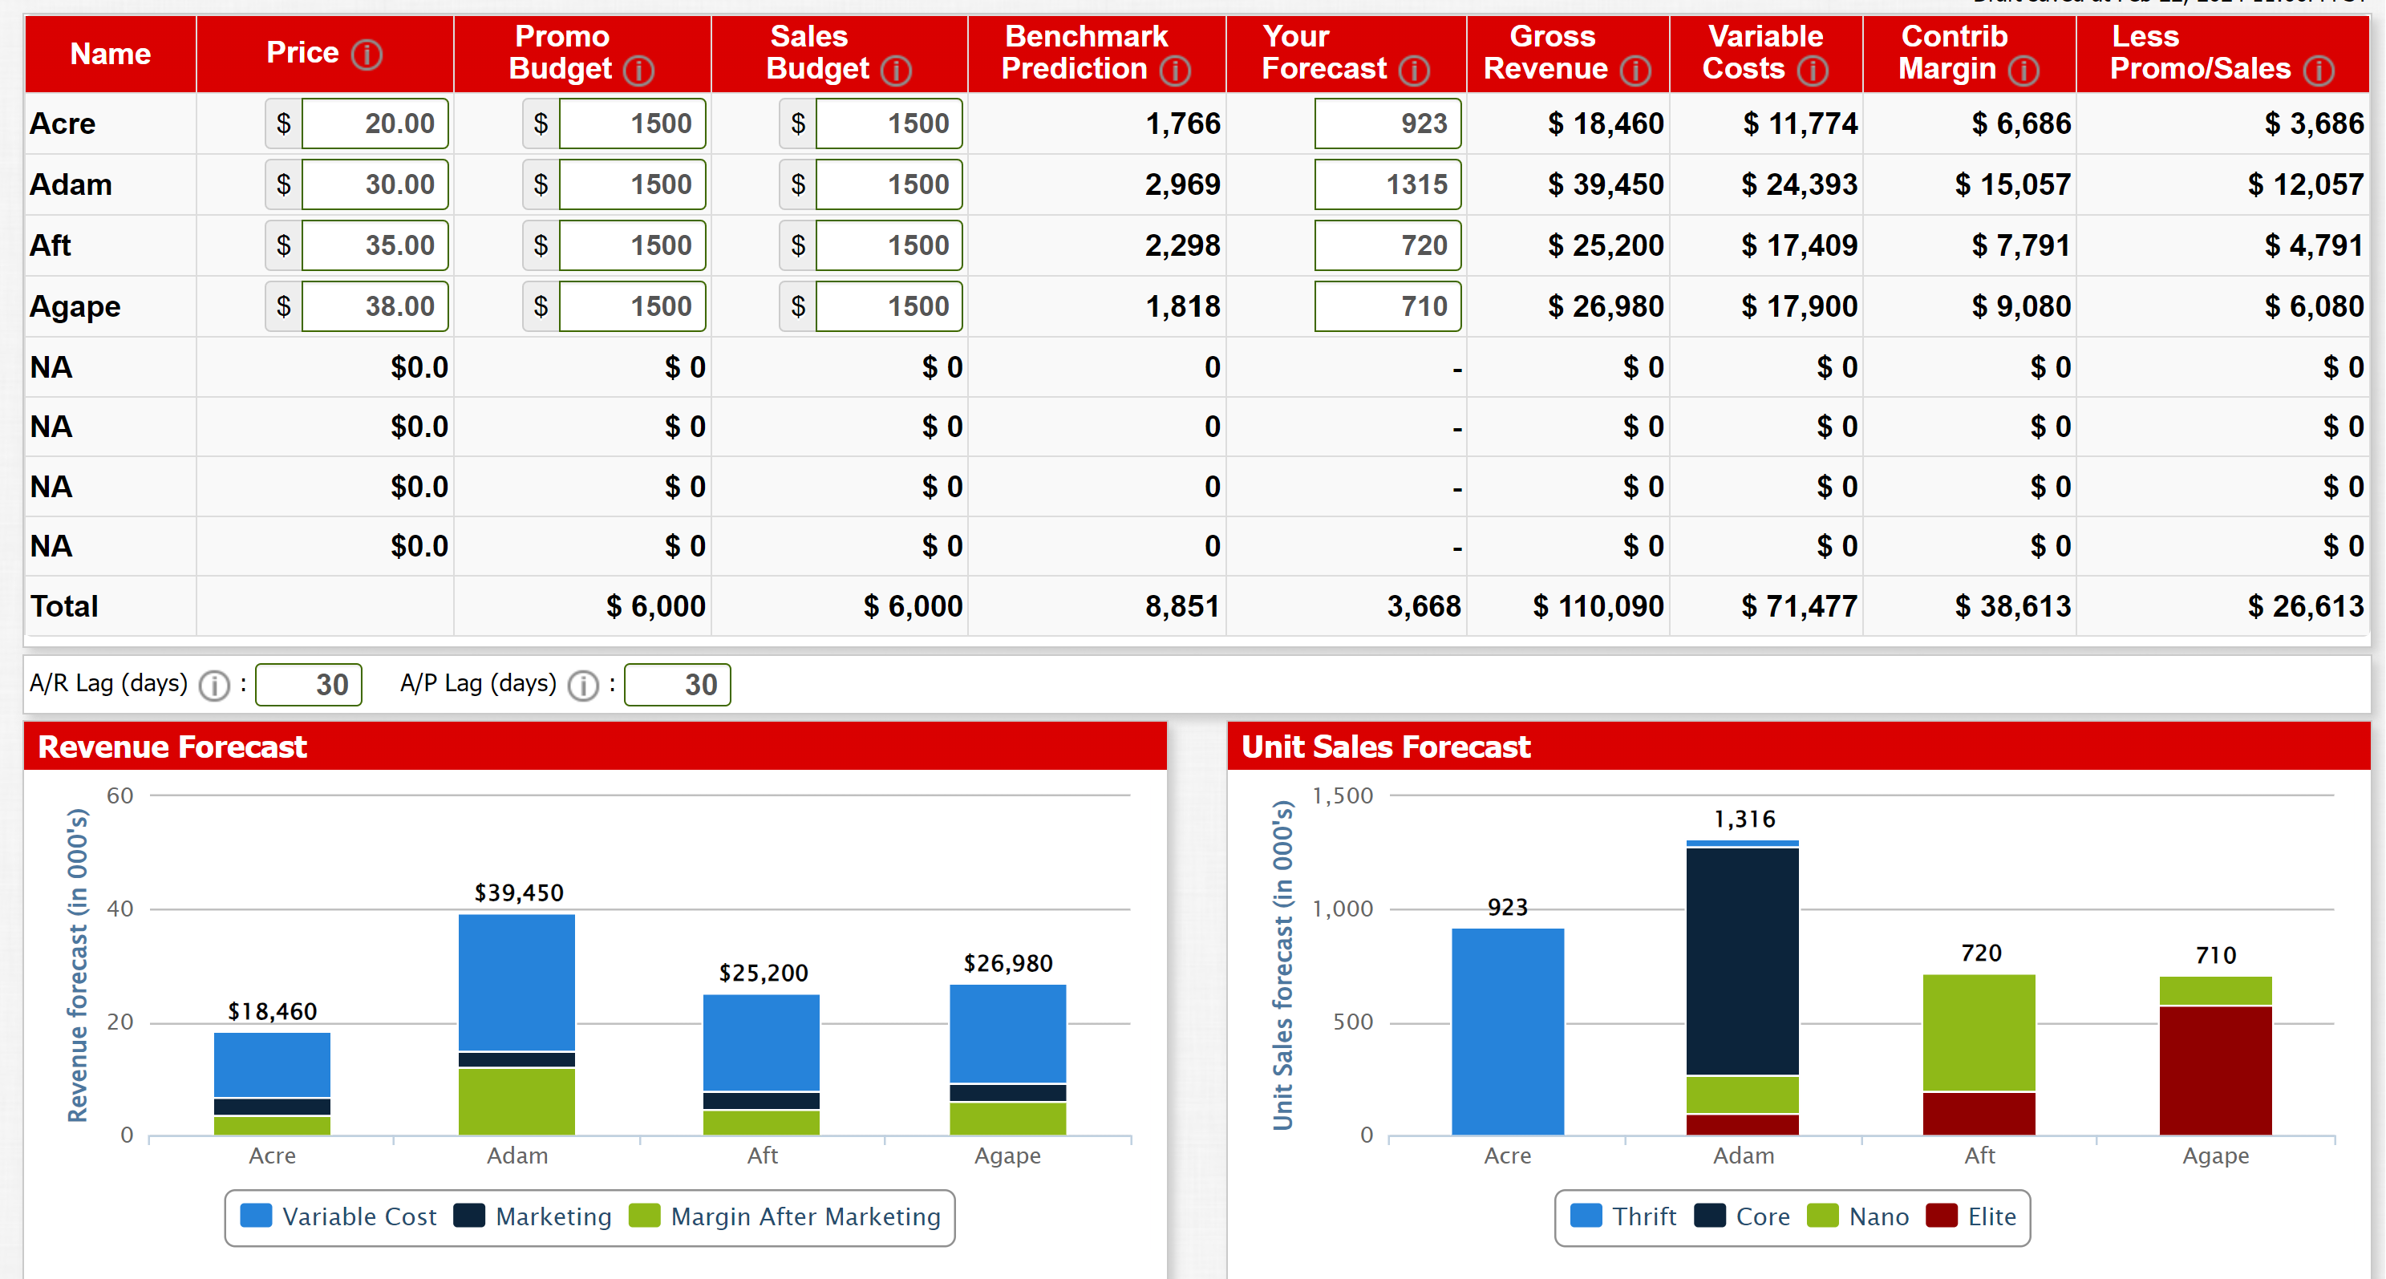
Task: Show Gross Revenue info tooltip icon
Action: click(1635, 70)
